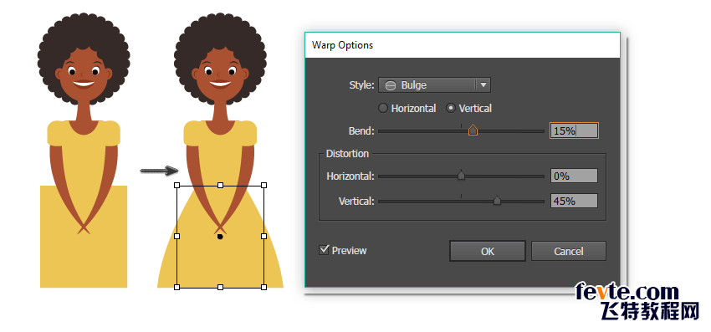
Task: Click the bottom-left bounding box handle
Action: [176, 287]
